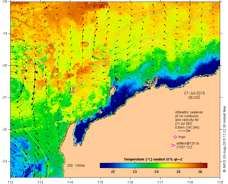
Task: Click the longitude axis label 114
Action: click(x=70, y=182)
